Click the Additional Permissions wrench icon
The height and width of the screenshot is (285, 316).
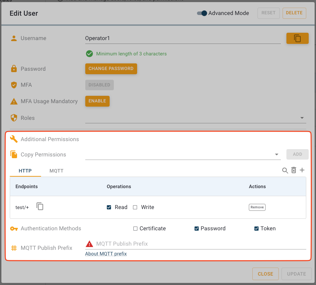tap(14, 139)
